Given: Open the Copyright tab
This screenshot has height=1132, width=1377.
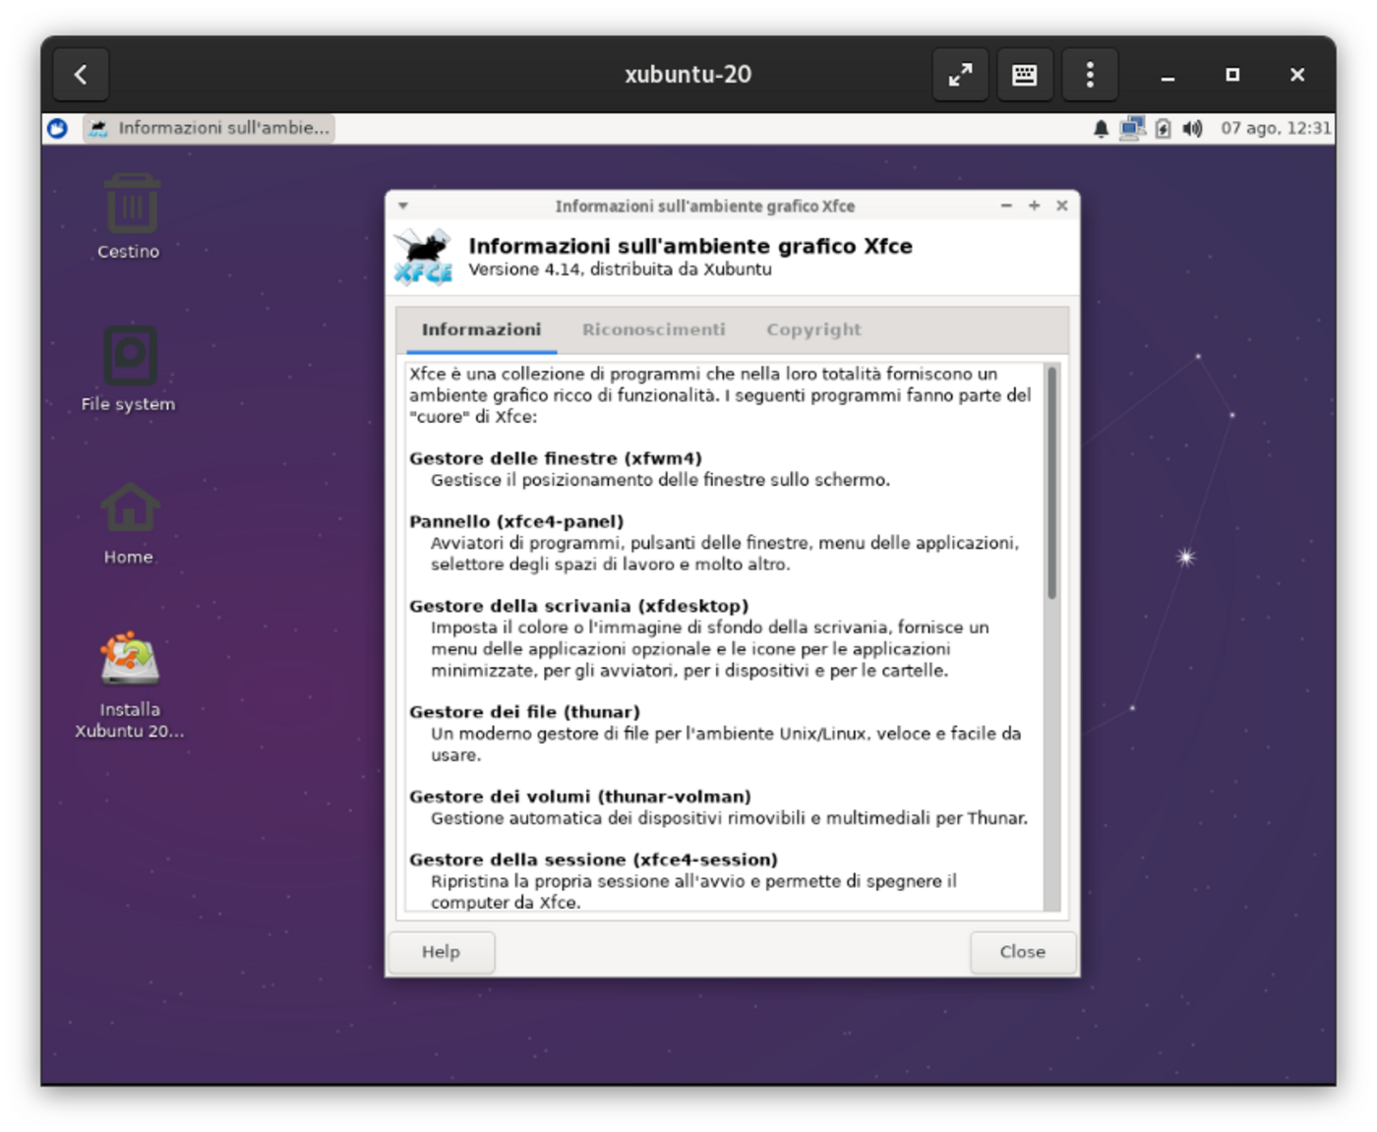Looking at the screenshot, I should coord(813,329).
